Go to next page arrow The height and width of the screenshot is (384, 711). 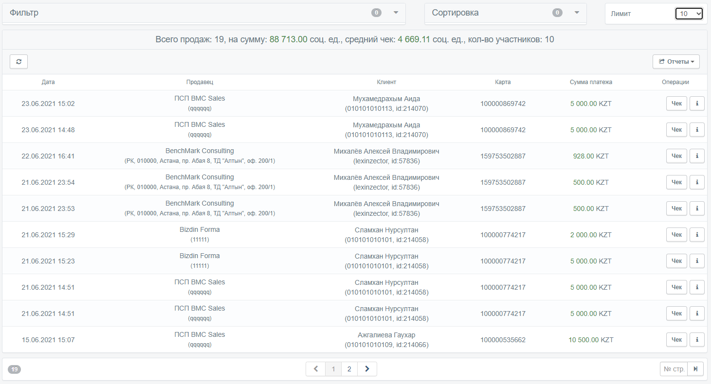coord(367,369)
